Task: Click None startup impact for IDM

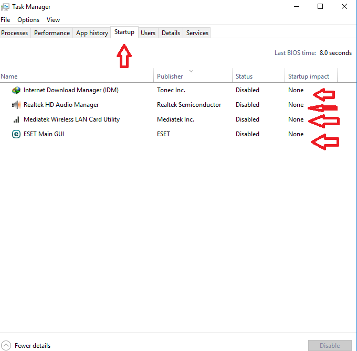Action: [x=296, y=90]
